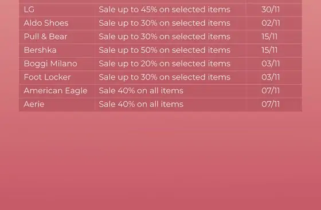Click the Aldo Shoes brand name

[46, 23]
